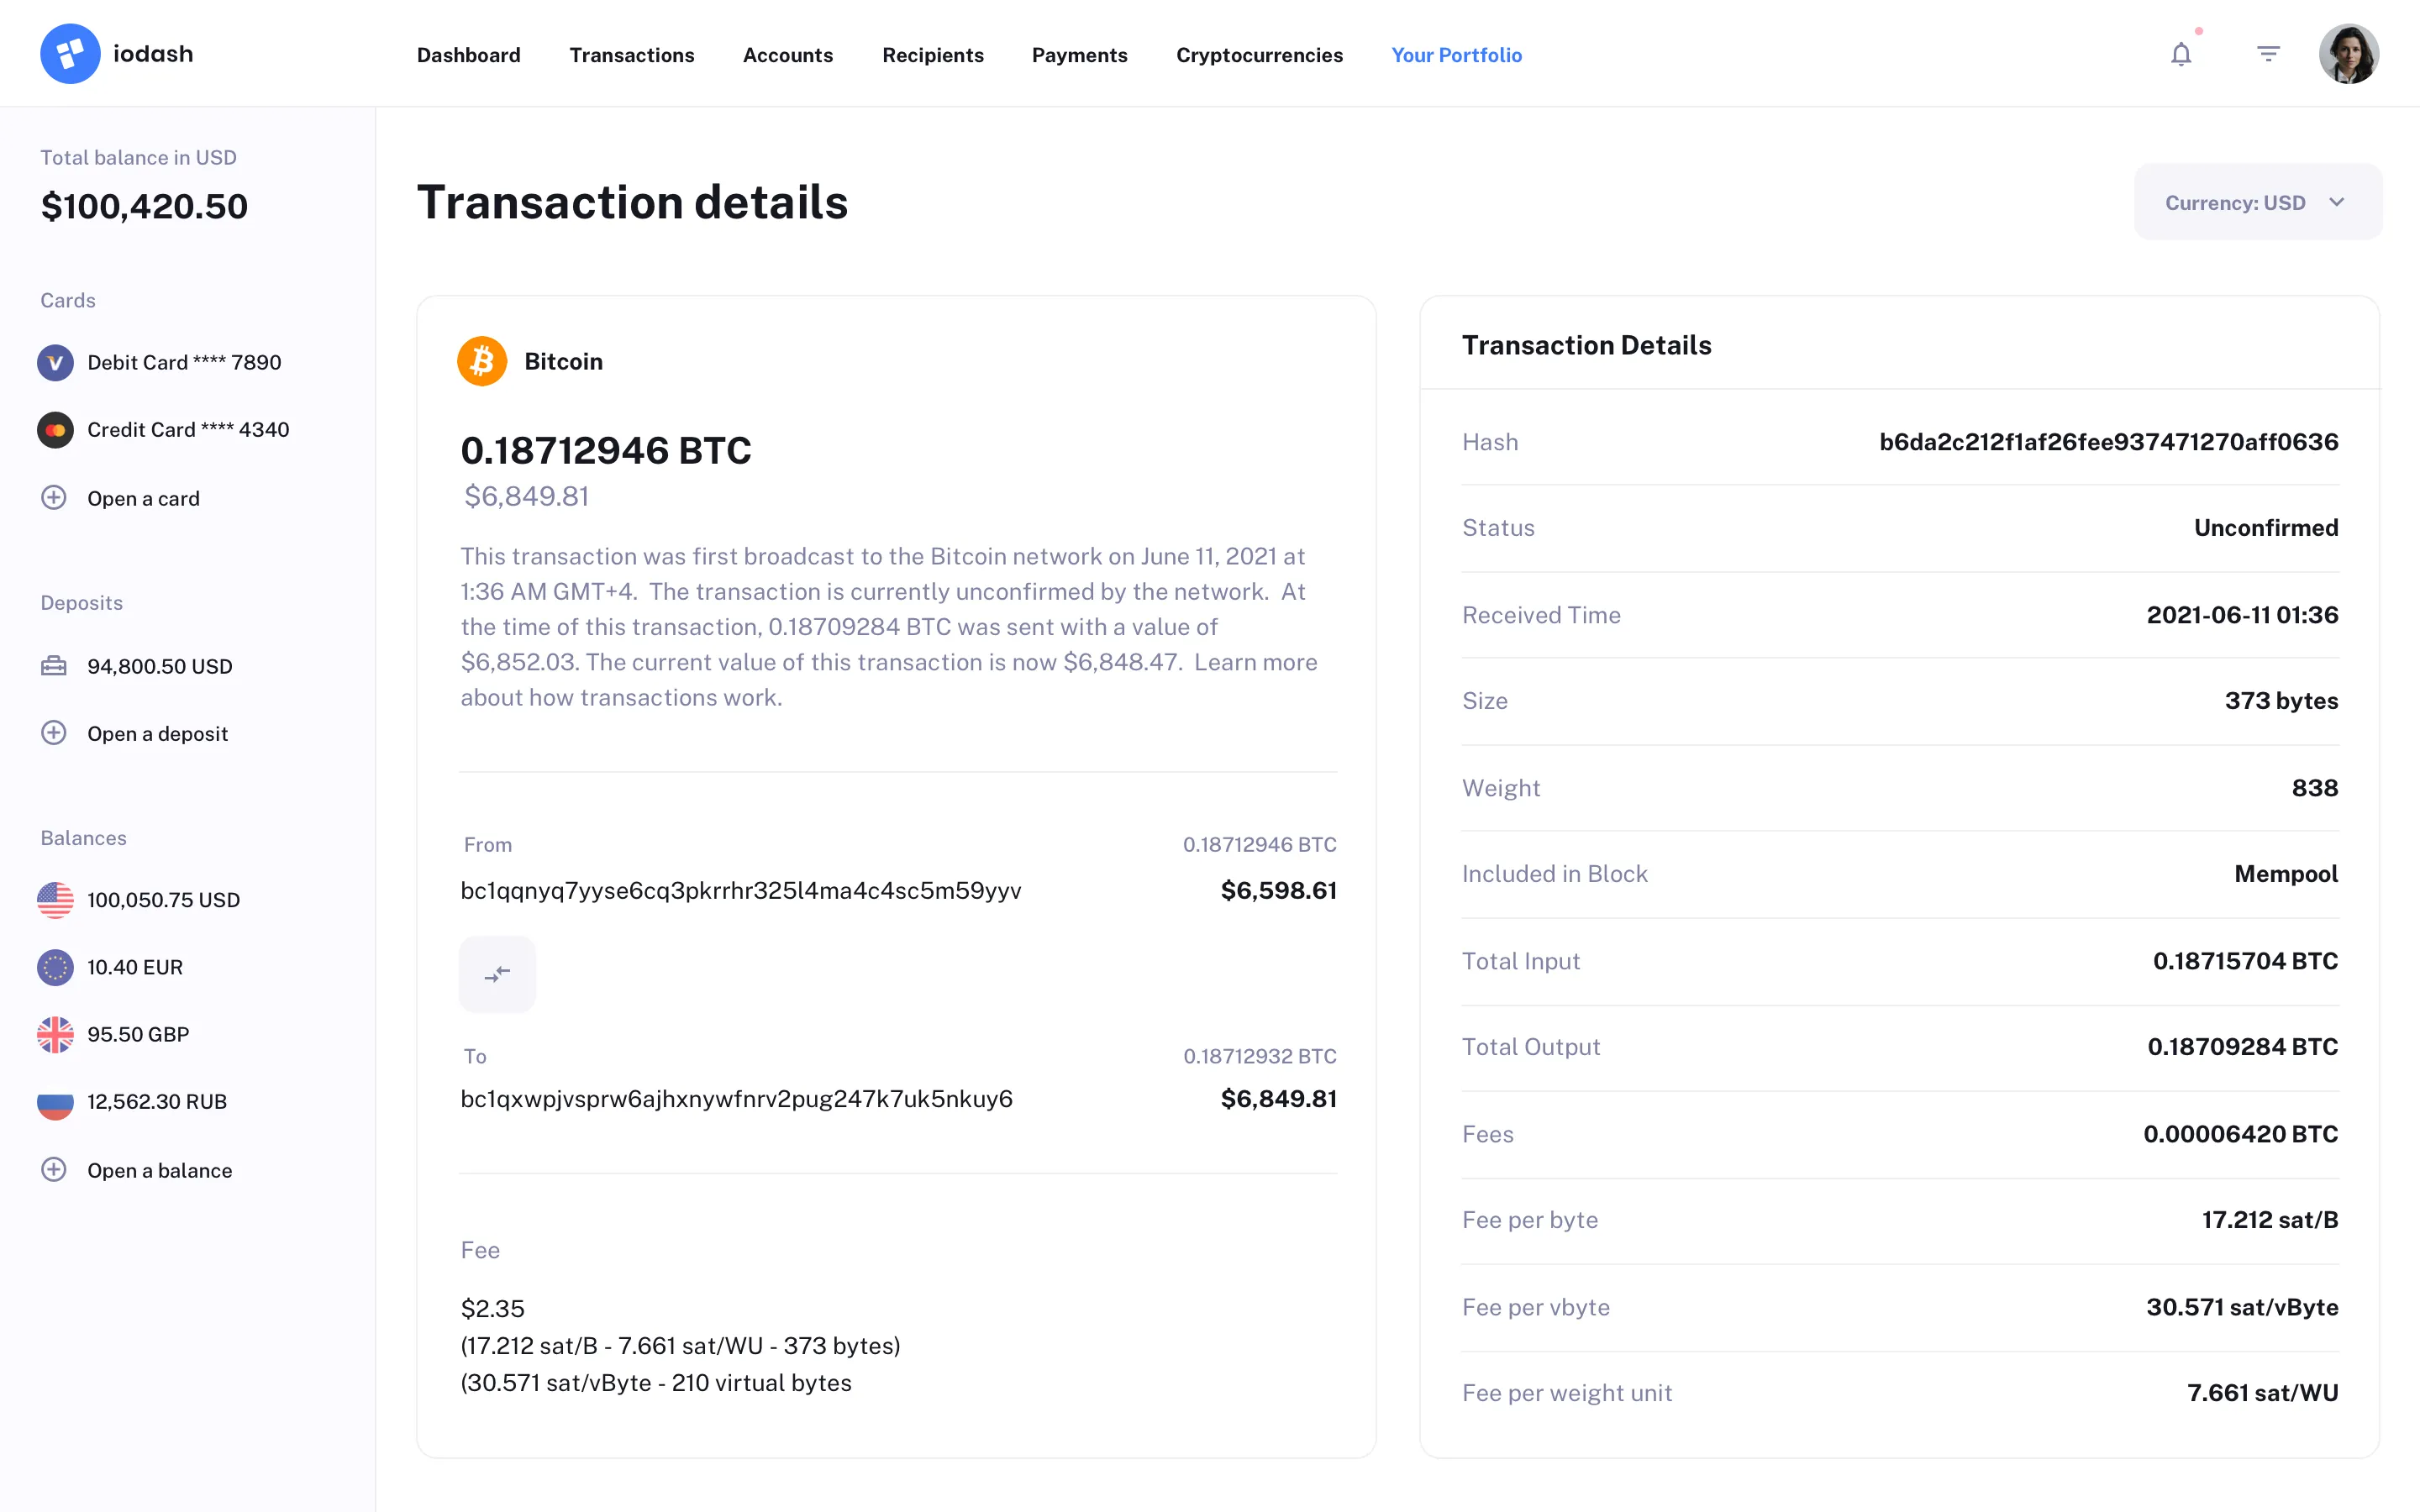Click the plus icon for Open a balance
The image size is (2420, 1512).
[53, 1169]
